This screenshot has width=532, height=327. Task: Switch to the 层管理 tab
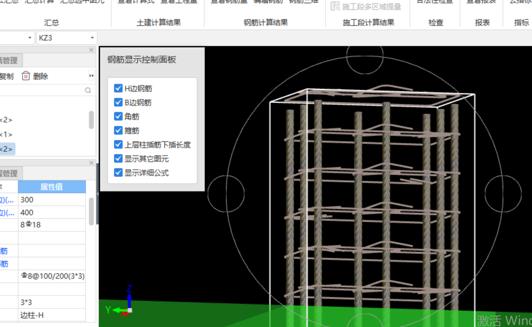tap(11, 173)
